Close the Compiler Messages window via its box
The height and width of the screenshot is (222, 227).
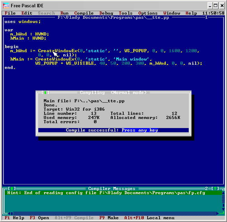13,189
